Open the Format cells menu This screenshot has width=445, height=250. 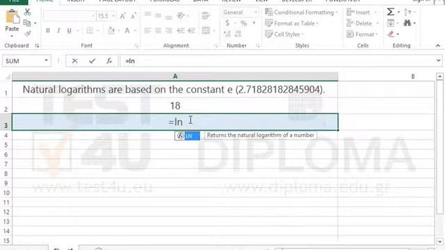coord(362,34)
